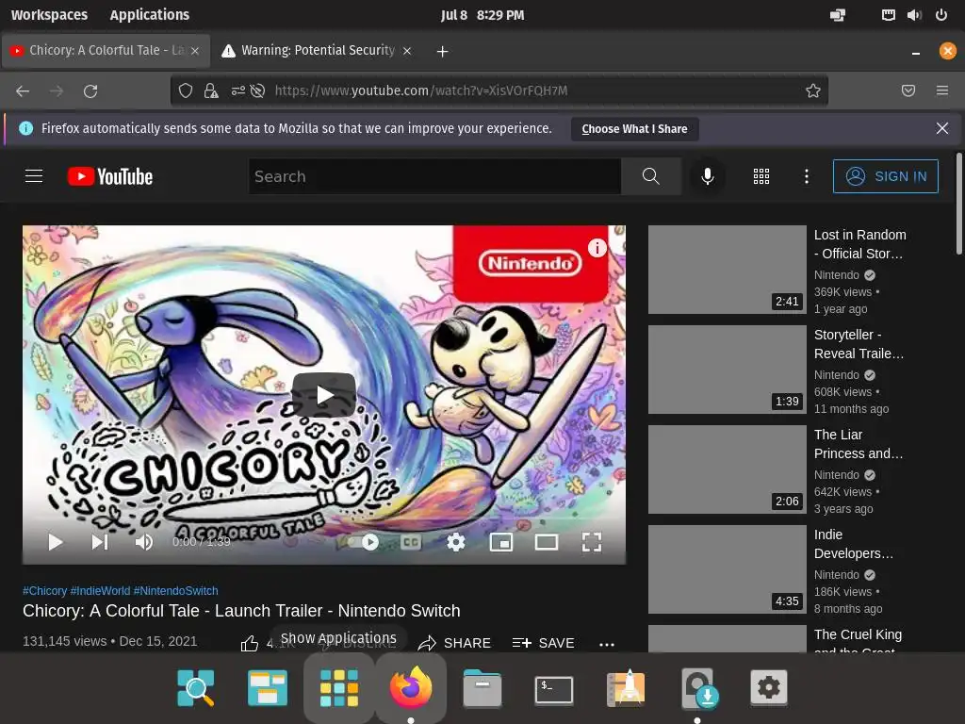Save the video to a playlist
Screen dimensions: 965x724
(544, 643)
